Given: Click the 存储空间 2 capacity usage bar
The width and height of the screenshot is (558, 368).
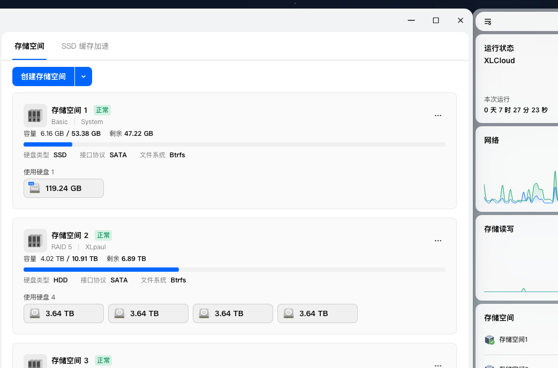Looking at the screenshot, I should coord(235,270).
